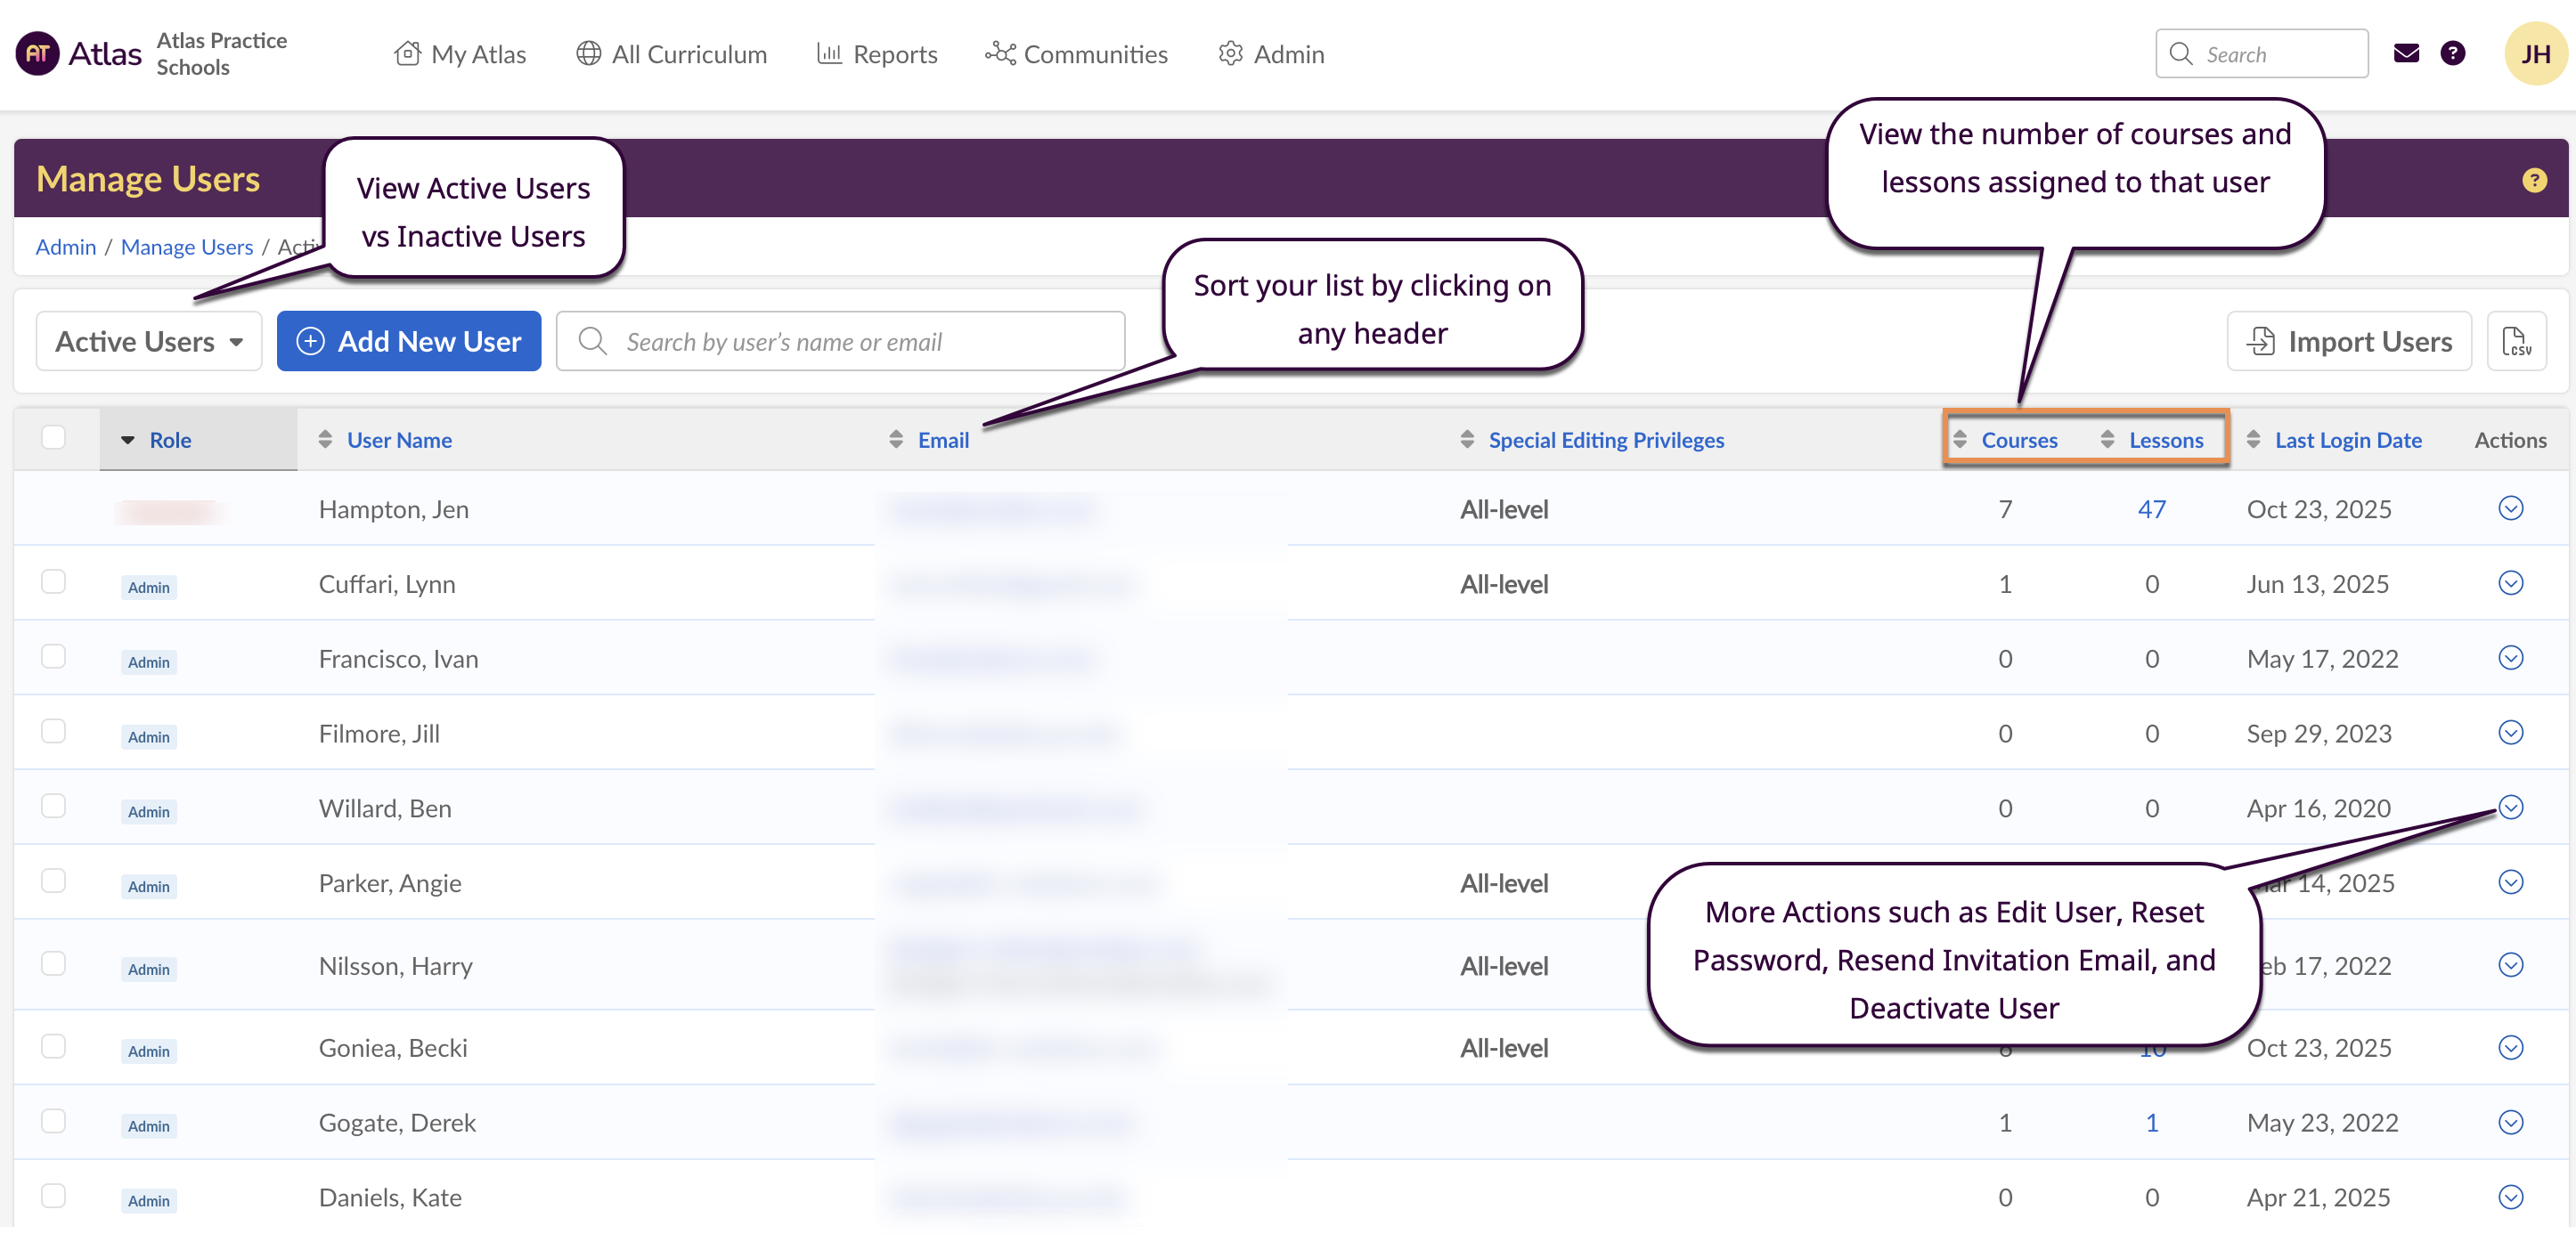2576x1234 pixels.
Task: Check the select-all users checkbox
Action: pyautogui.click(x=54, y=438)
